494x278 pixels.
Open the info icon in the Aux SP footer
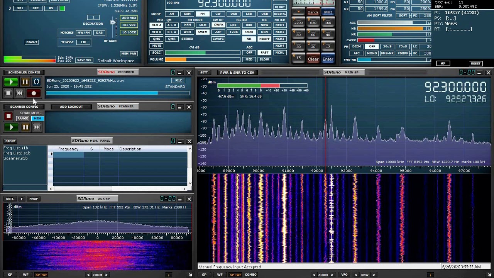[169, 275]
